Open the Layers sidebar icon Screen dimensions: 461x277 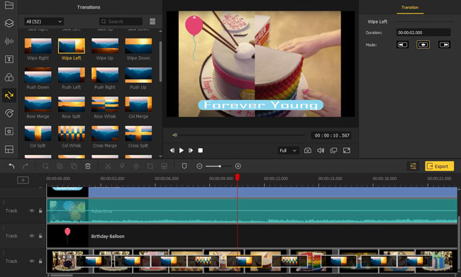pos(9,23)
